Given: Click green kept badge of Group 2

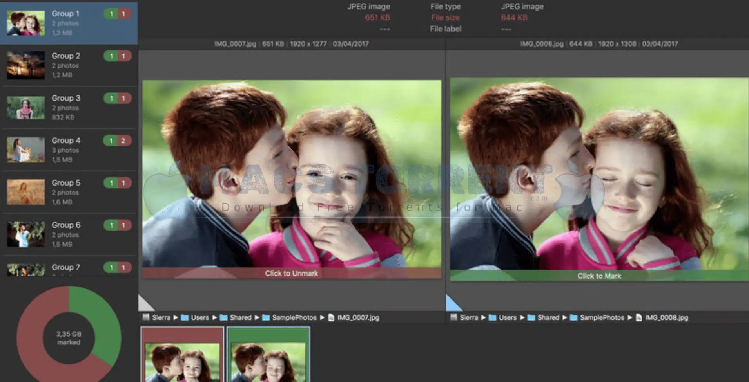Looking at the screenshot, I should pos(111,56).
